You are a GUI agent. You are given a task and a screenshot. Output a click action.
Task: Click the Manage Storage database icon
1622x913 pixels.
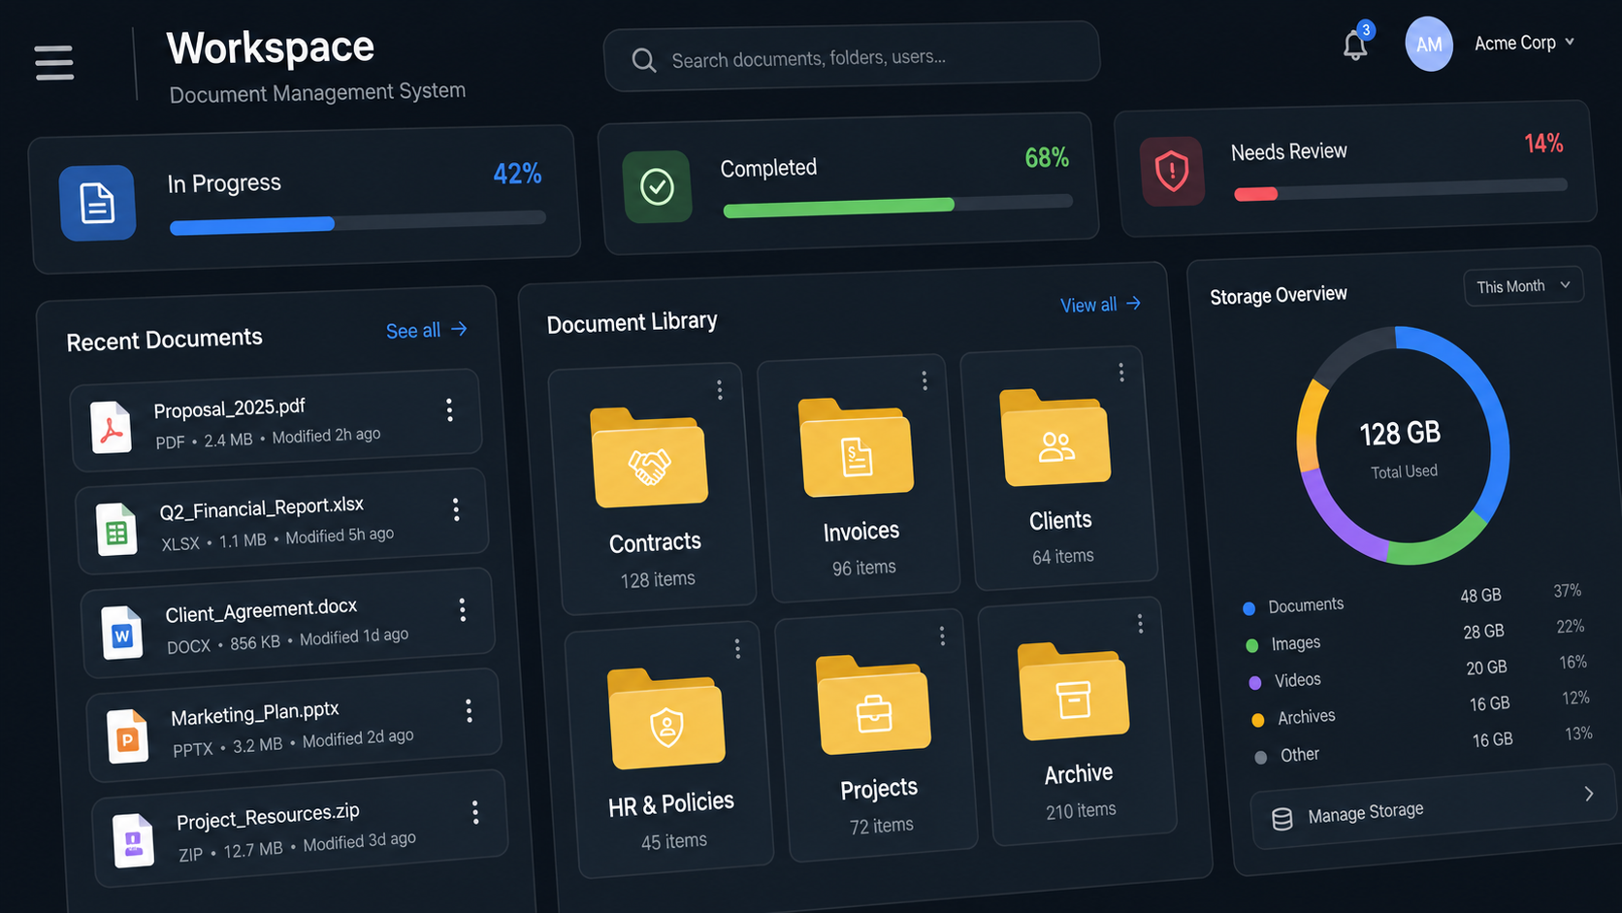coord(1282,819)
